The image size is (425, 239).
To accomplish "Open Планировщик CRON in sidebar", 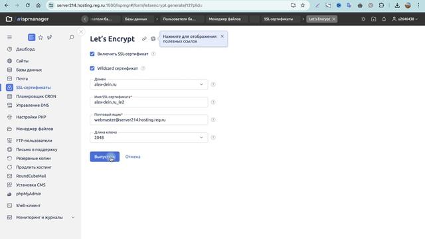I will coord(36,96).
